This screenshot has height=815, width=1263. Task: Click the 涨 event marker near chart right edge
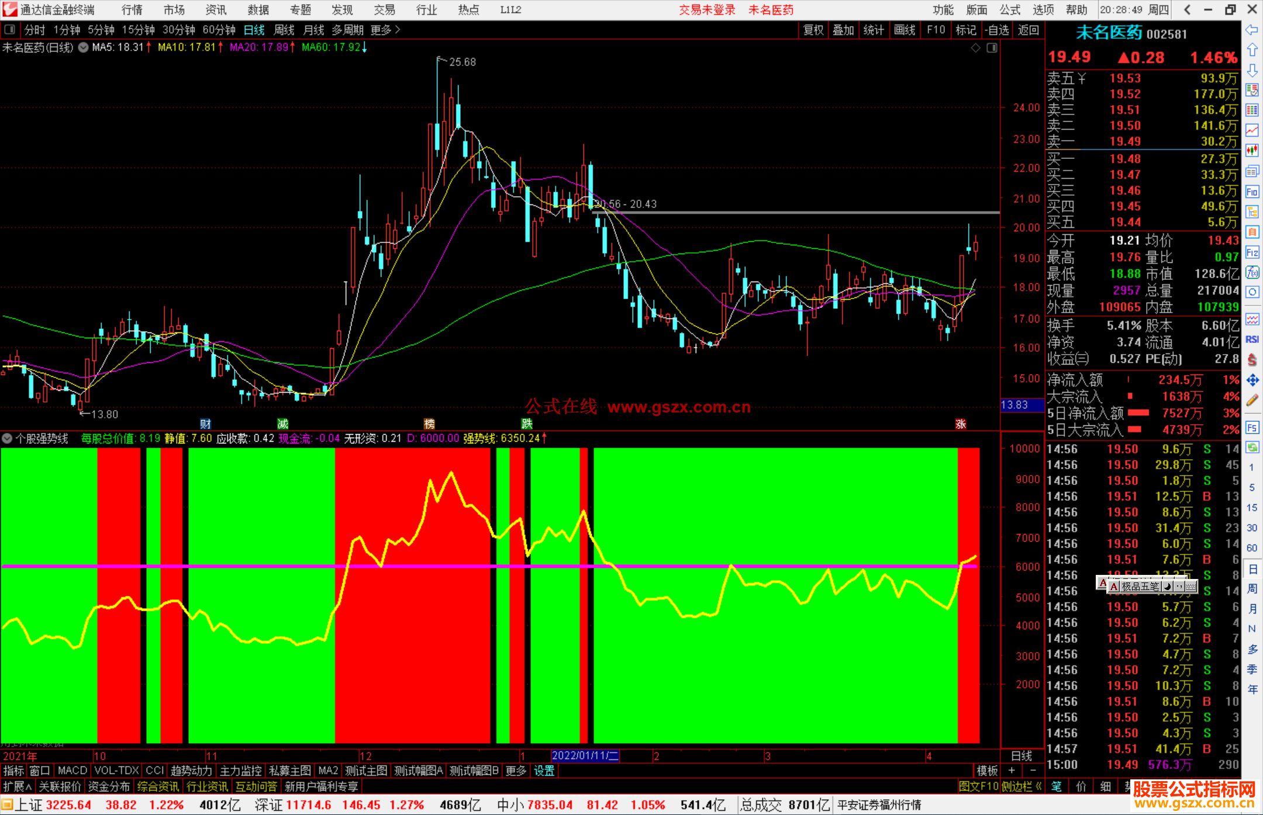point(961,424)
